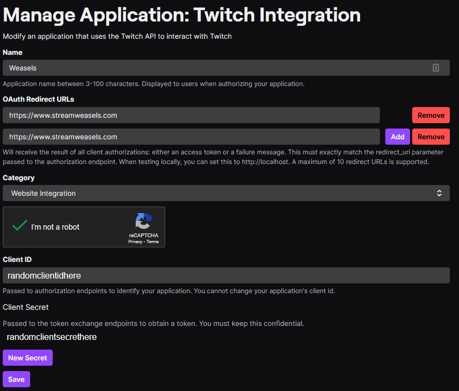Click the Name input field containing Weasels
Viewport: 459px width, 391px height.
226,68
